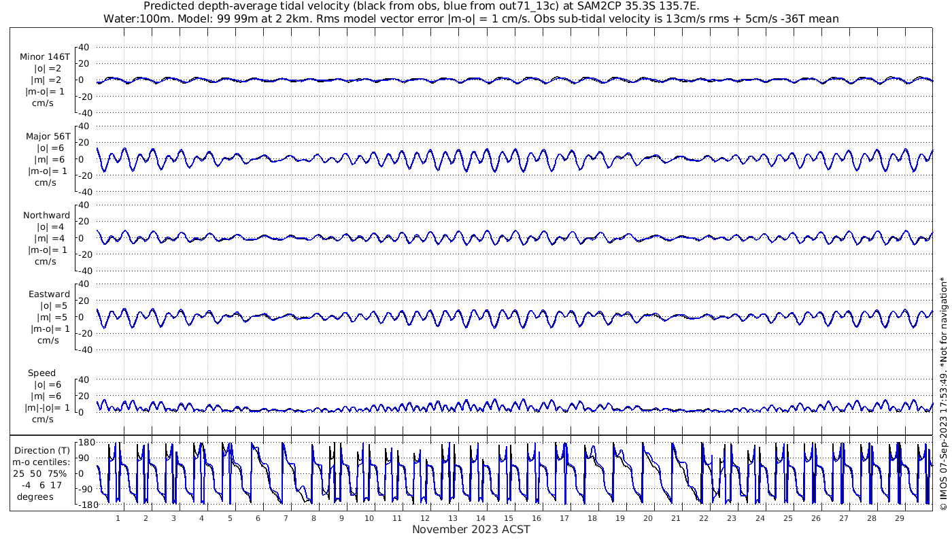Screen dimensions: 952x544
Task: Click the "-4 6 17" centile values
Action: click(42, 485)
